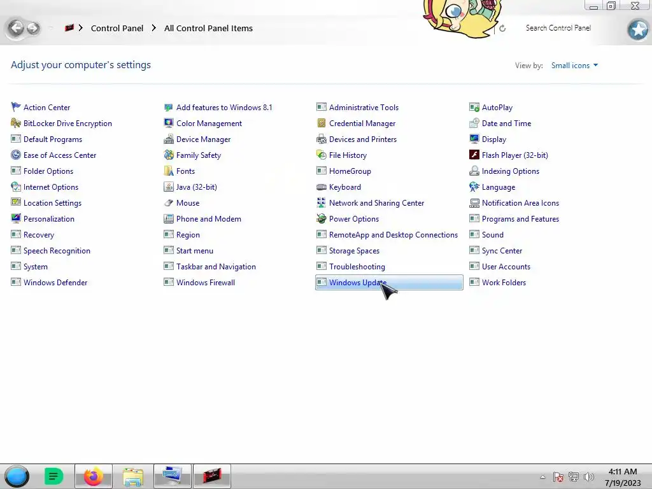Open the Work Folders link
The height and width of the screenshot is (489, 652).
click(504, 282)
